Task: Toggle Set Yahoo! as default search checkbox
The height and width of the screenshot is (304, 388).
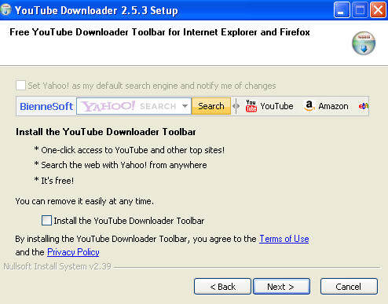Action: click(20, 86)
